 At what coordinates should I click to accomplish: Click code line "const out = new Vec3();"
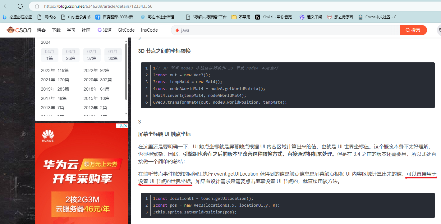pyautogui.click(x=182, y=75)
